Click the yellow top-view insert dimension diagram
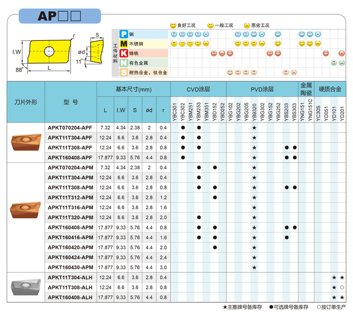The width and height of the screenshot is (353, 317). 49,51
